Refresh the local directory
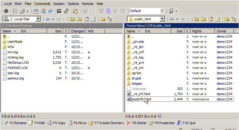The width and height of the screenshot is (239, 130). (x=93, y=19)
